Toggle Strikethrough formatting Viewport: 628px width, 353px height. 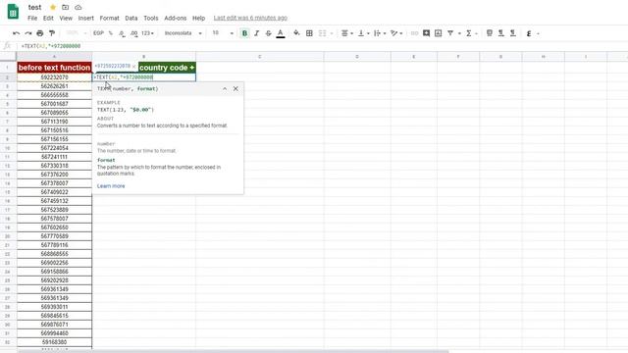(x=268, y=33)
